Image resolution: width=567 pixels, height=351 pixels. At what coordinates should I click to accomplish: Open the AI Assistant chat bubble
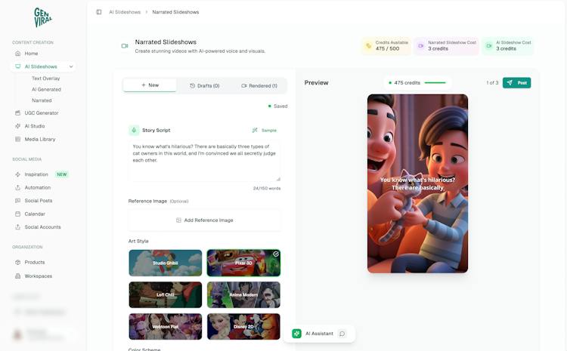click(342, 334)
